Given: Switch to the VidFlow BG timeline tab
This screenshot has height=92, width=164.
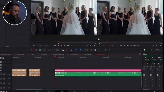Looking at the screenshot, I should 88,54.
